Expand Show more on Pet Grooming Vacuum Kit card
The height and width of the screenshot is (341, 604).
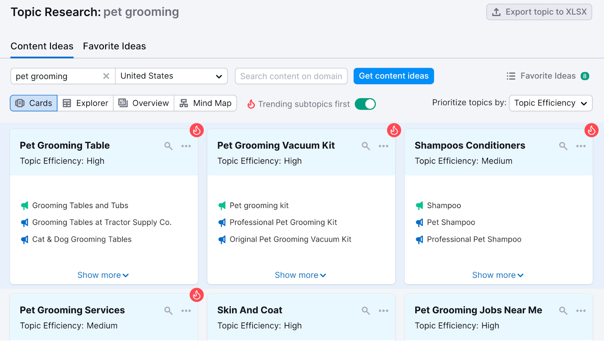click(300, 275)
